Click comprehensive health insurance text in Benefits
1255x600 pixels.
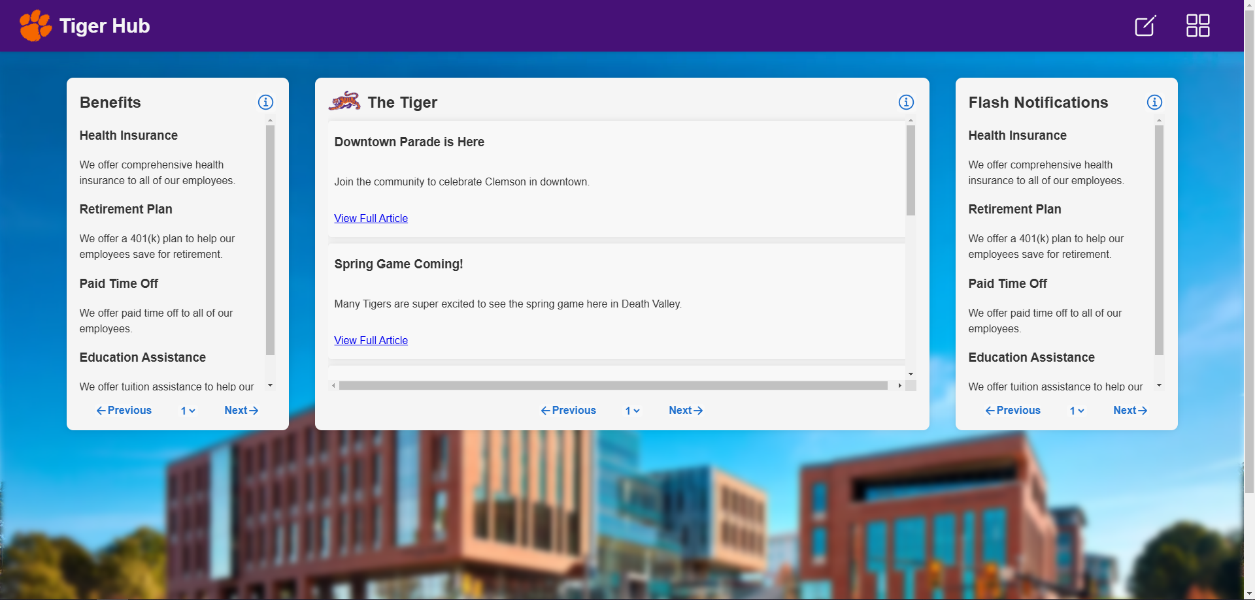[158, 173]
